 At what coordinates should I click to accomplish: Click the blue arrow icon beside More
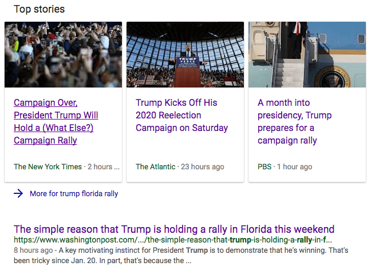click(19, 194)
